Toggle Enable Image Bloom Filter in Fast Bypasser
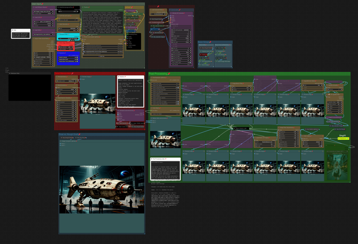Image resolution: width=358 pixels, height=244 pixels. pyautogui.click(x=166, y=88)
